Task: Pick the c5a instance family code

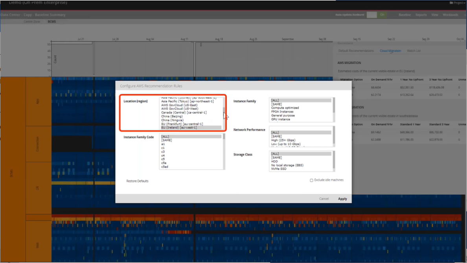Action: click(164, 163)
